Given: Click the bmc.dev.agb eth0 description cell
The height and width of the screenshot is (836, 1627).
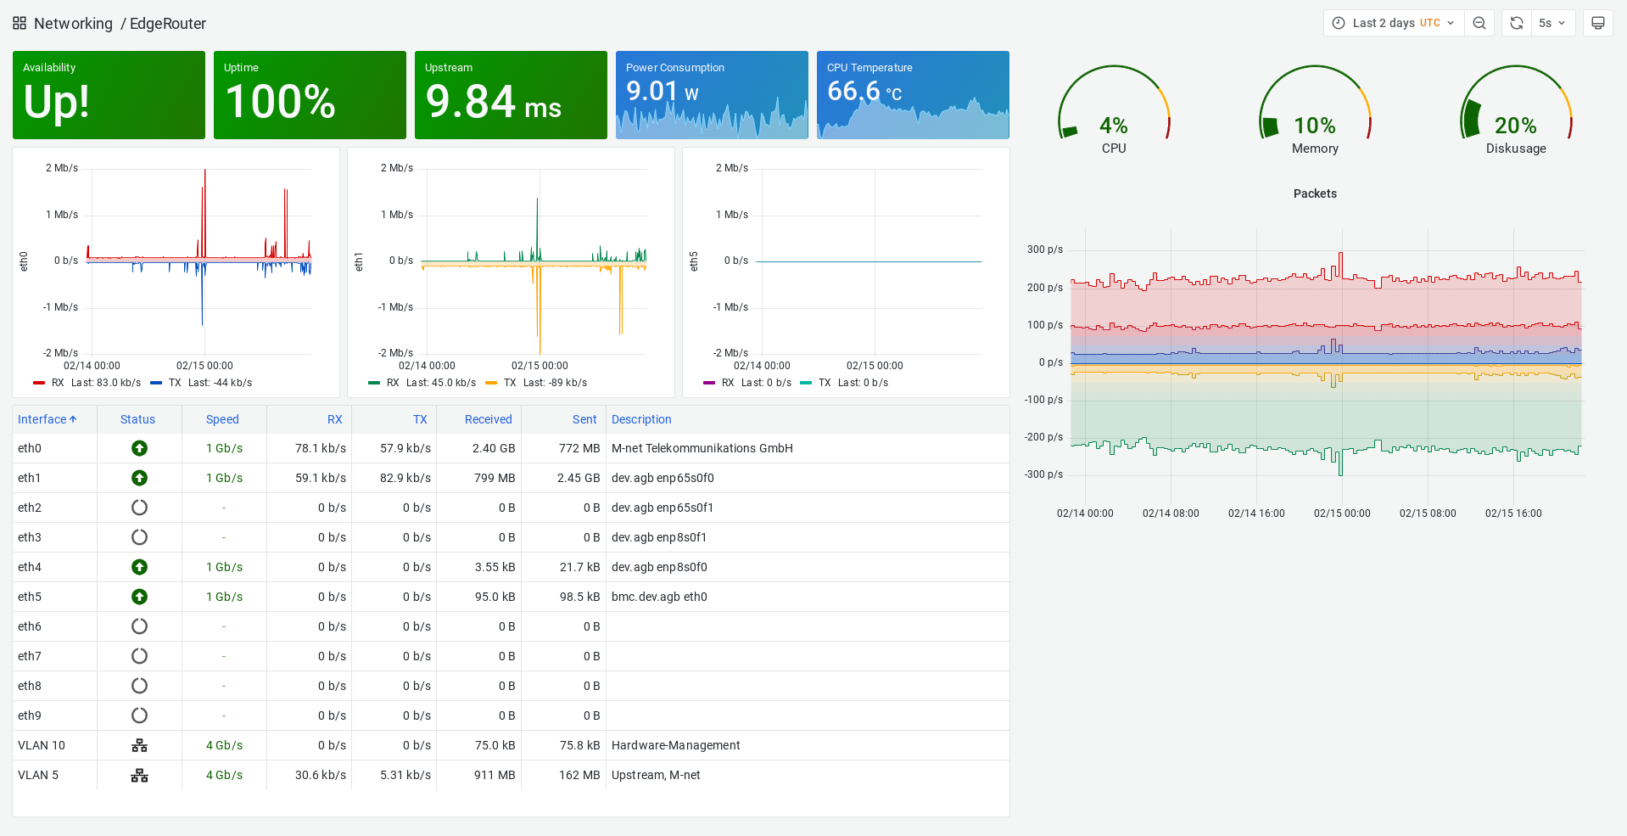Looking at the screenshot, I should 659,597.
